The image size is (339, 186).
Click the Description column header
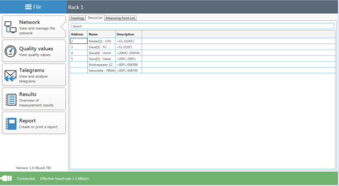[128, 34]
